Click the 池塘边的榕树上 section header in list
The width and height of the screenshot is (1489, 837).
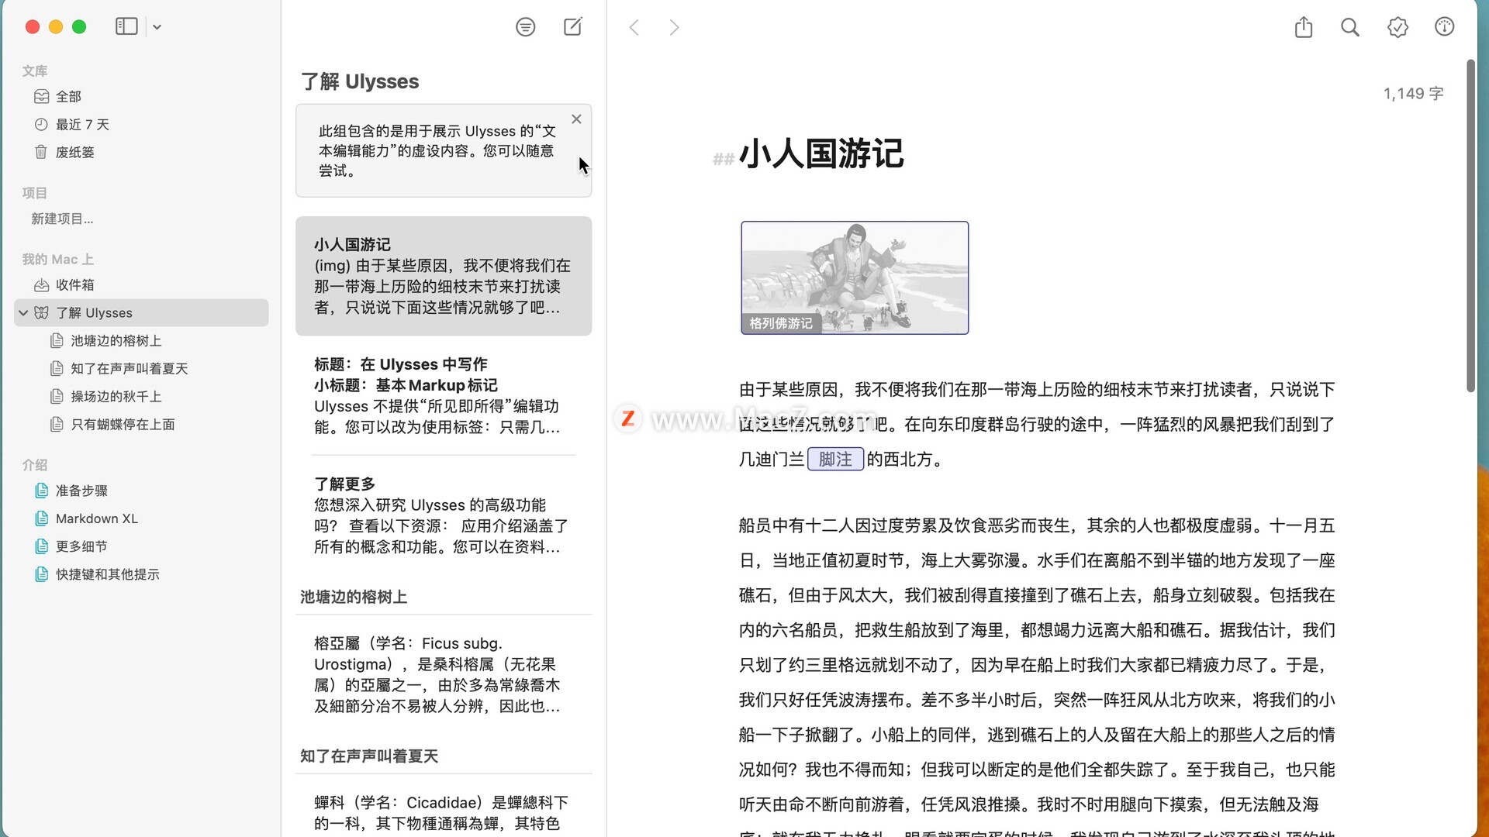point(354,598)
